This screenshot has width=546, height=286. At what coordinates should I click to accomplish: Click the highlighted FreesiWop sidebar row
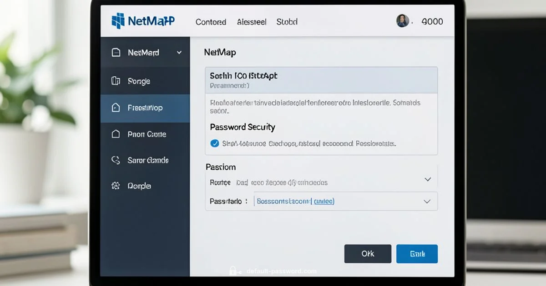pyautogui.click(x=146, y=108)
